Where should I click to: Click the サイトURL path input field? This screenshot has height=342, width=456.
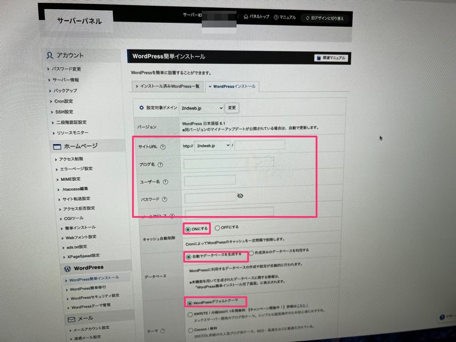point(260,145)
